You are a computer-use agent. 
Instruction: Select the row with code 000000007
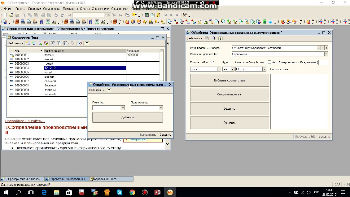pos(84,81)
